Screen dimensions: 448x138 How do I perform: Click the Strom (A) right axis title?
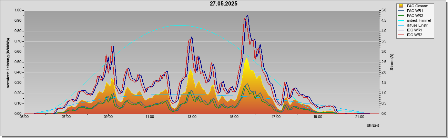391,62
